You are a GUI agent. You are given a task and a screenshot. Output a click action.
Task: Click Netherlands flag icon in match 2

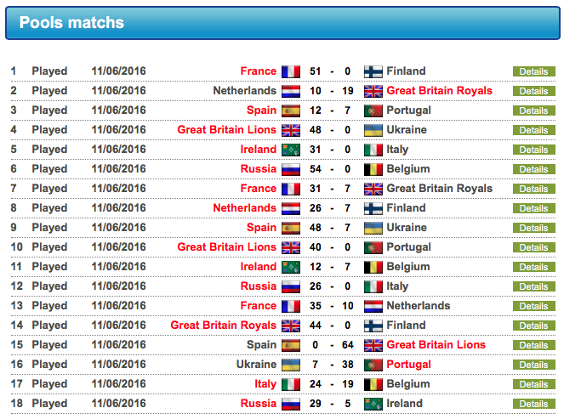291,91
